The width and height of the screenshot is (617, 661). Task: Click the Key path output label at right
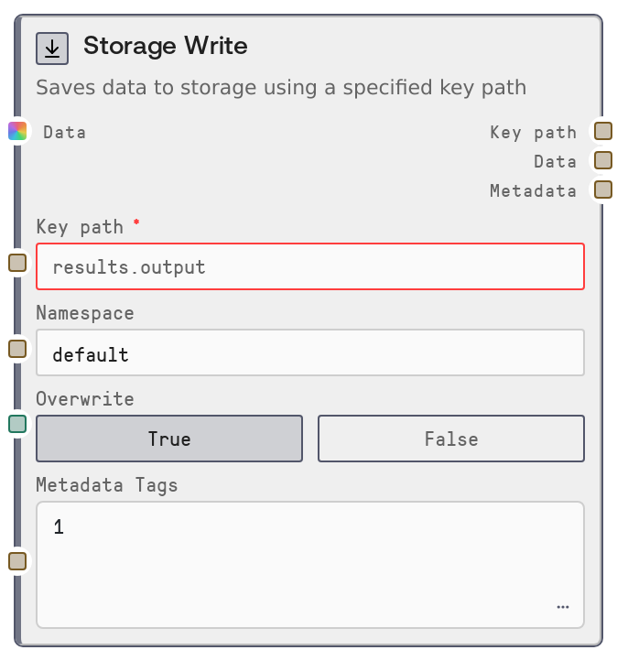(x=533, y=132)
